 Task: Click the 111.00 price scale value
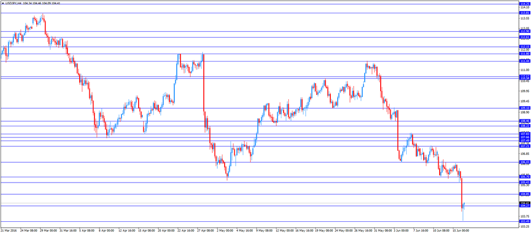click(x=525, y=70)
